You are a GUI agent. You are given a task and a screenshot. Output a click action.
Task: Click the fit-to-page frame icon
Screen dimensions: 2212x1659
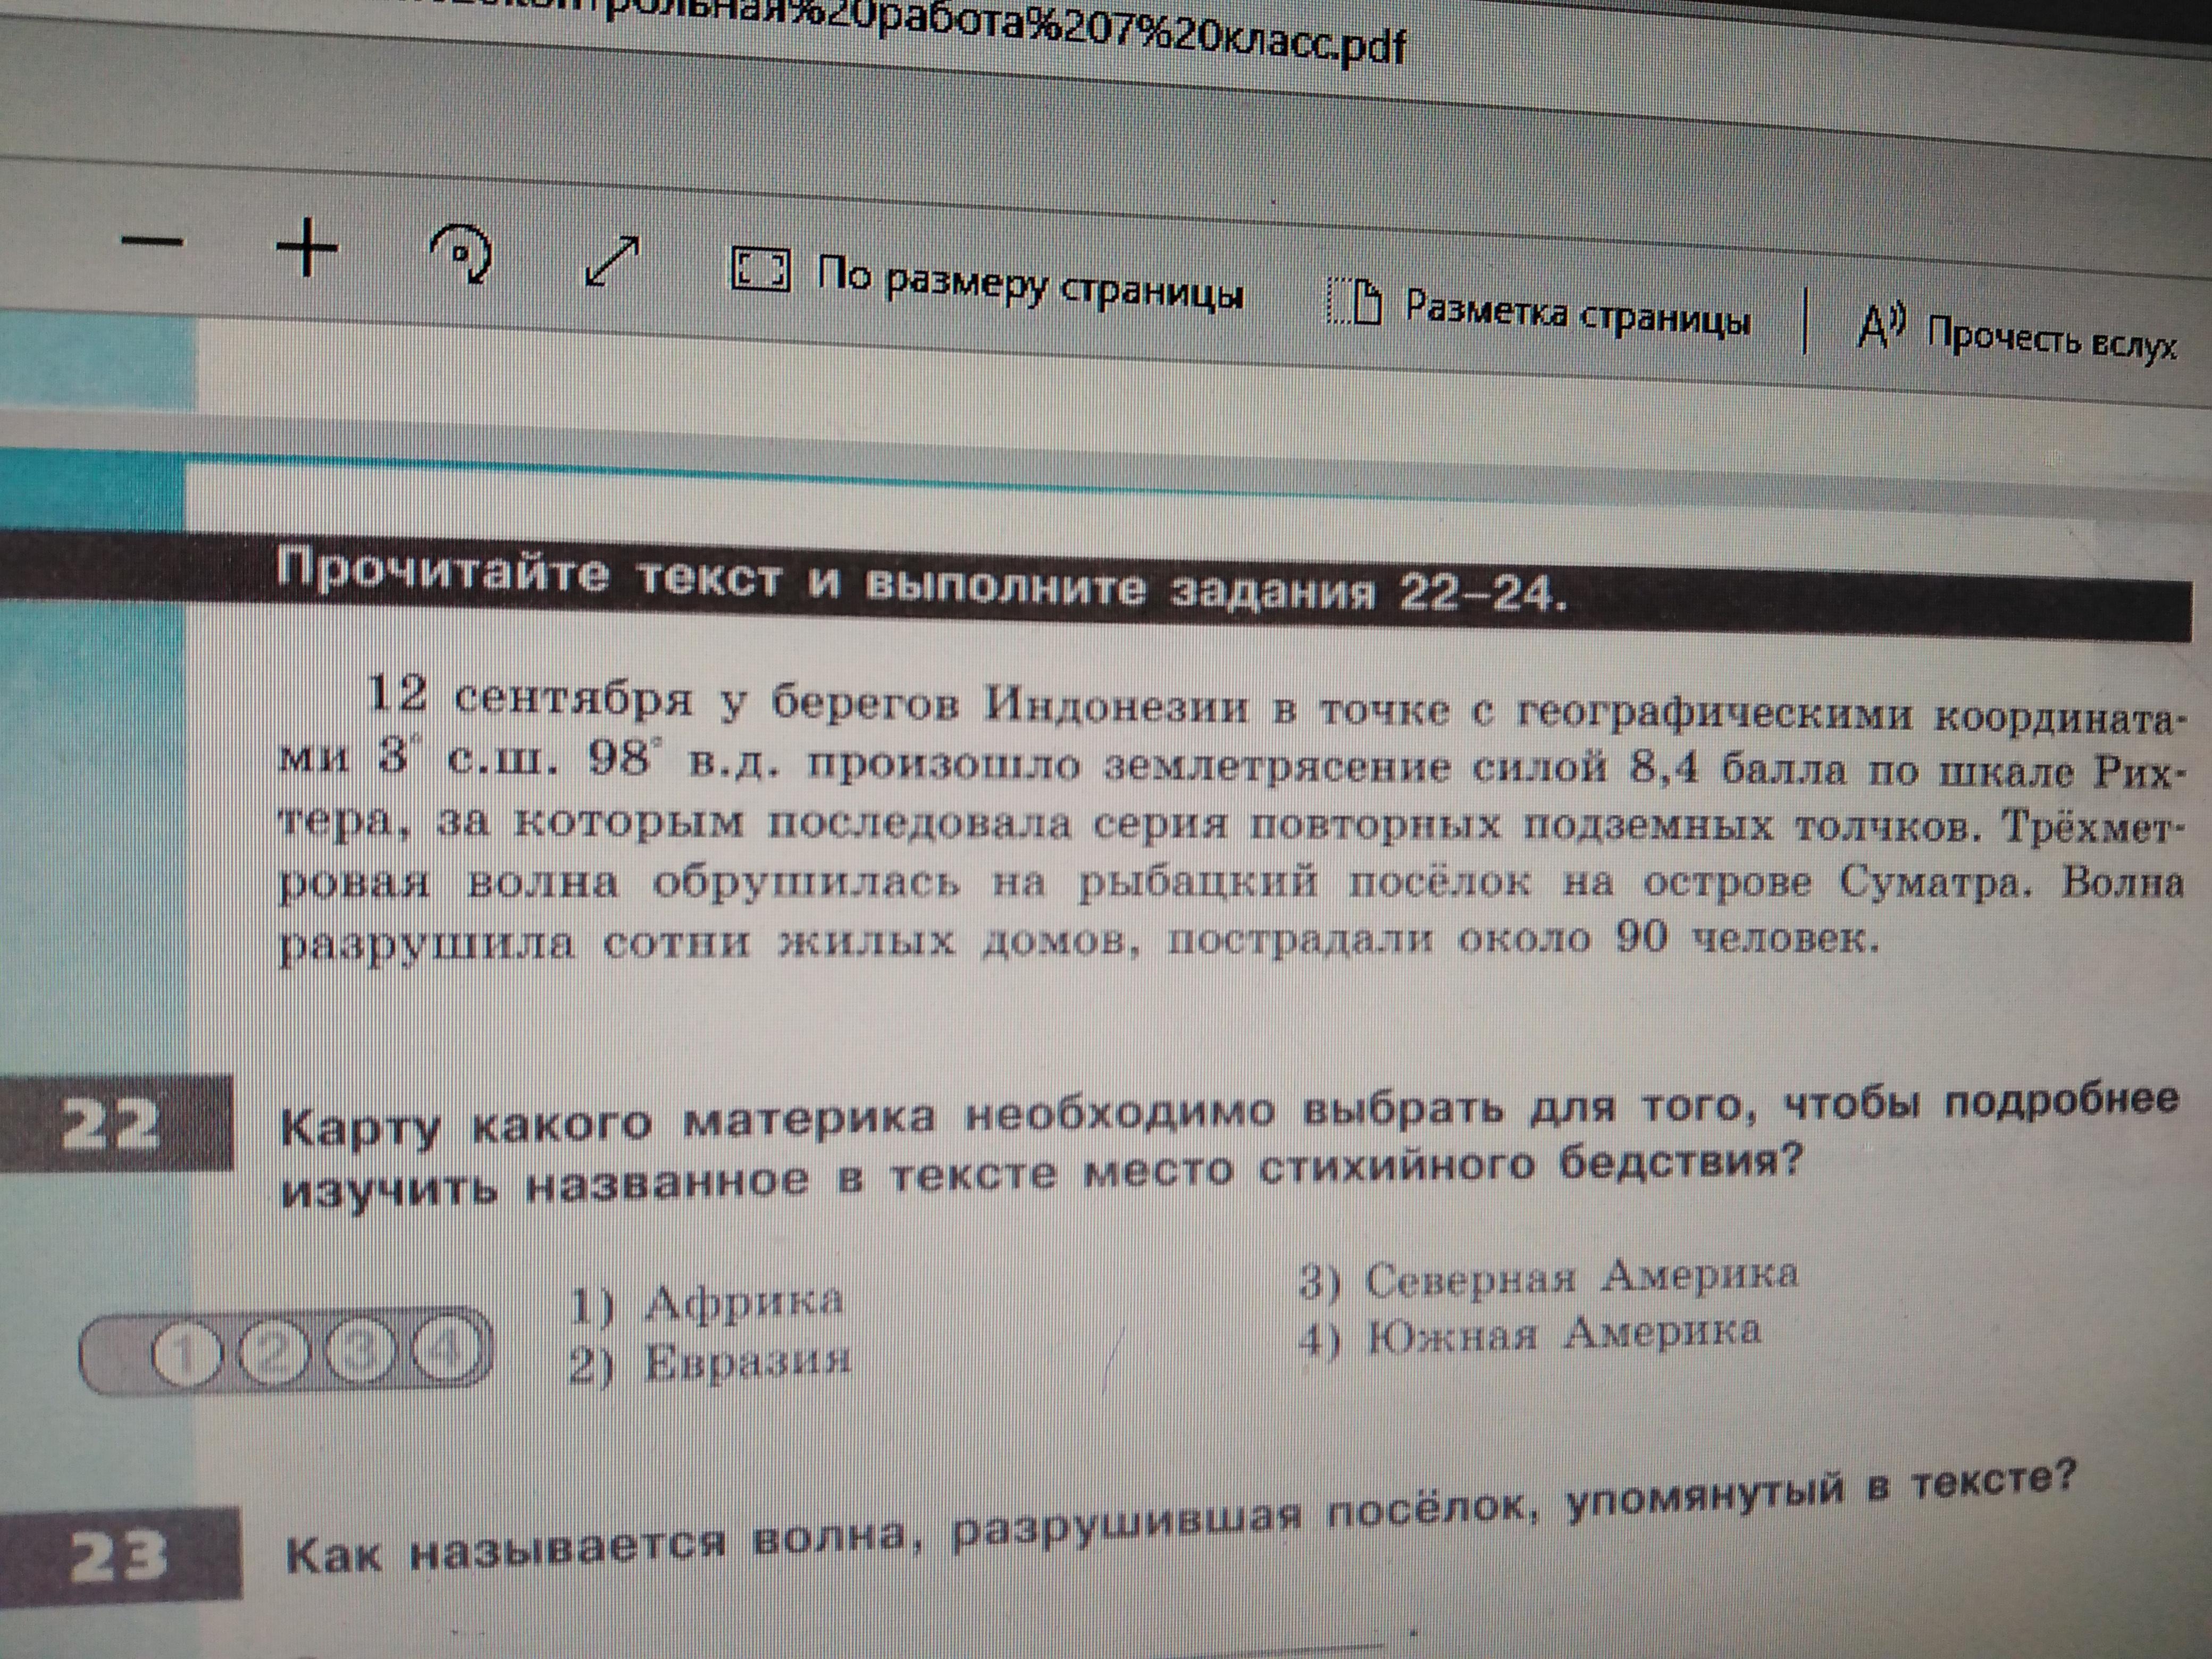pyautogui.click(x=761, y=270)
